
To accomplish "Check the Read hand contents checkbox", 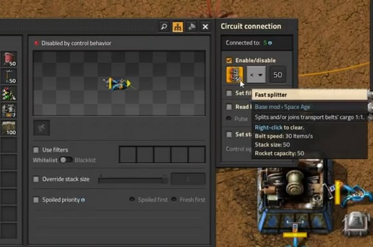I will pyautogui.click(x=229, y=107).
